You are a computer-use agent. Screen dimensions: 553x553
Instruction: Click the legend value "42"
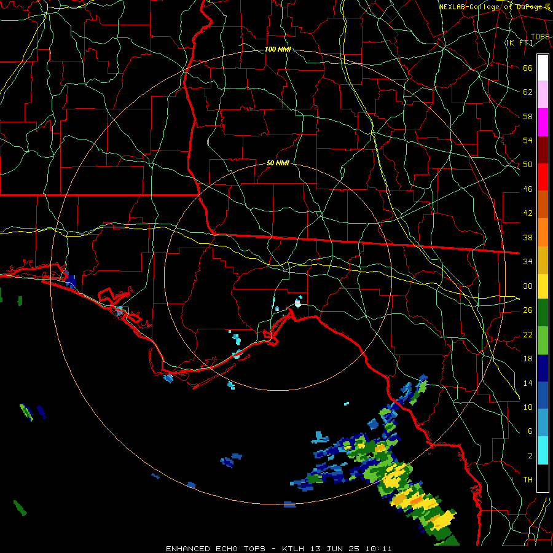pos(528,213)
